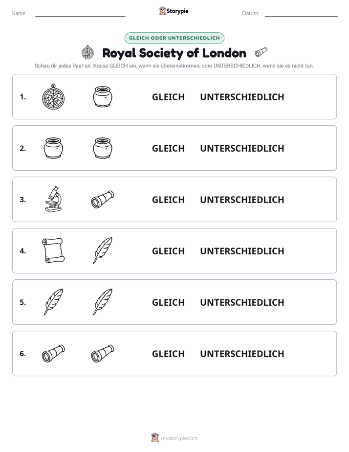Select GLEICH in row 5

click(168, 302)
